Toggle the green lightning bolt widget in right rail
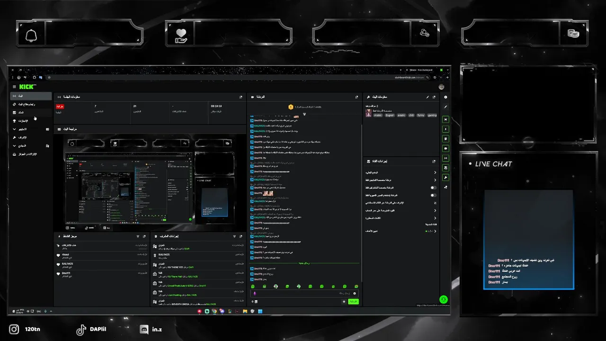Screen dimensions: 606x341 pos(446,129)
